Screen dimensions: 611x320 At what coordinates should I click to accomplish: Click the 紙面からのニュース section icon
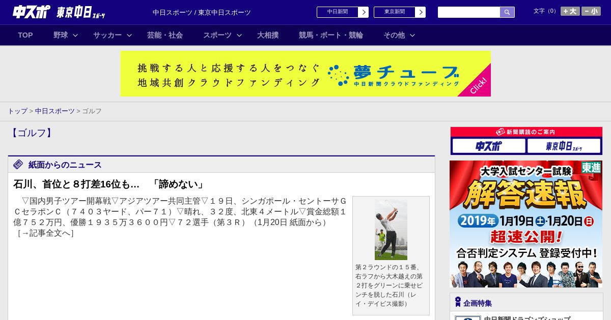(x=18, y=165)
